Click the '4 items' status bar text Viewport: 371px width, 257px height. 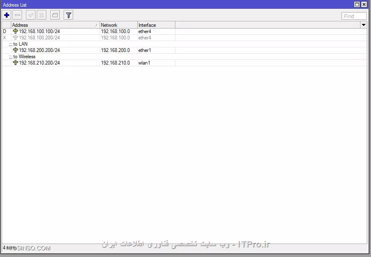[x=9, y=248]
